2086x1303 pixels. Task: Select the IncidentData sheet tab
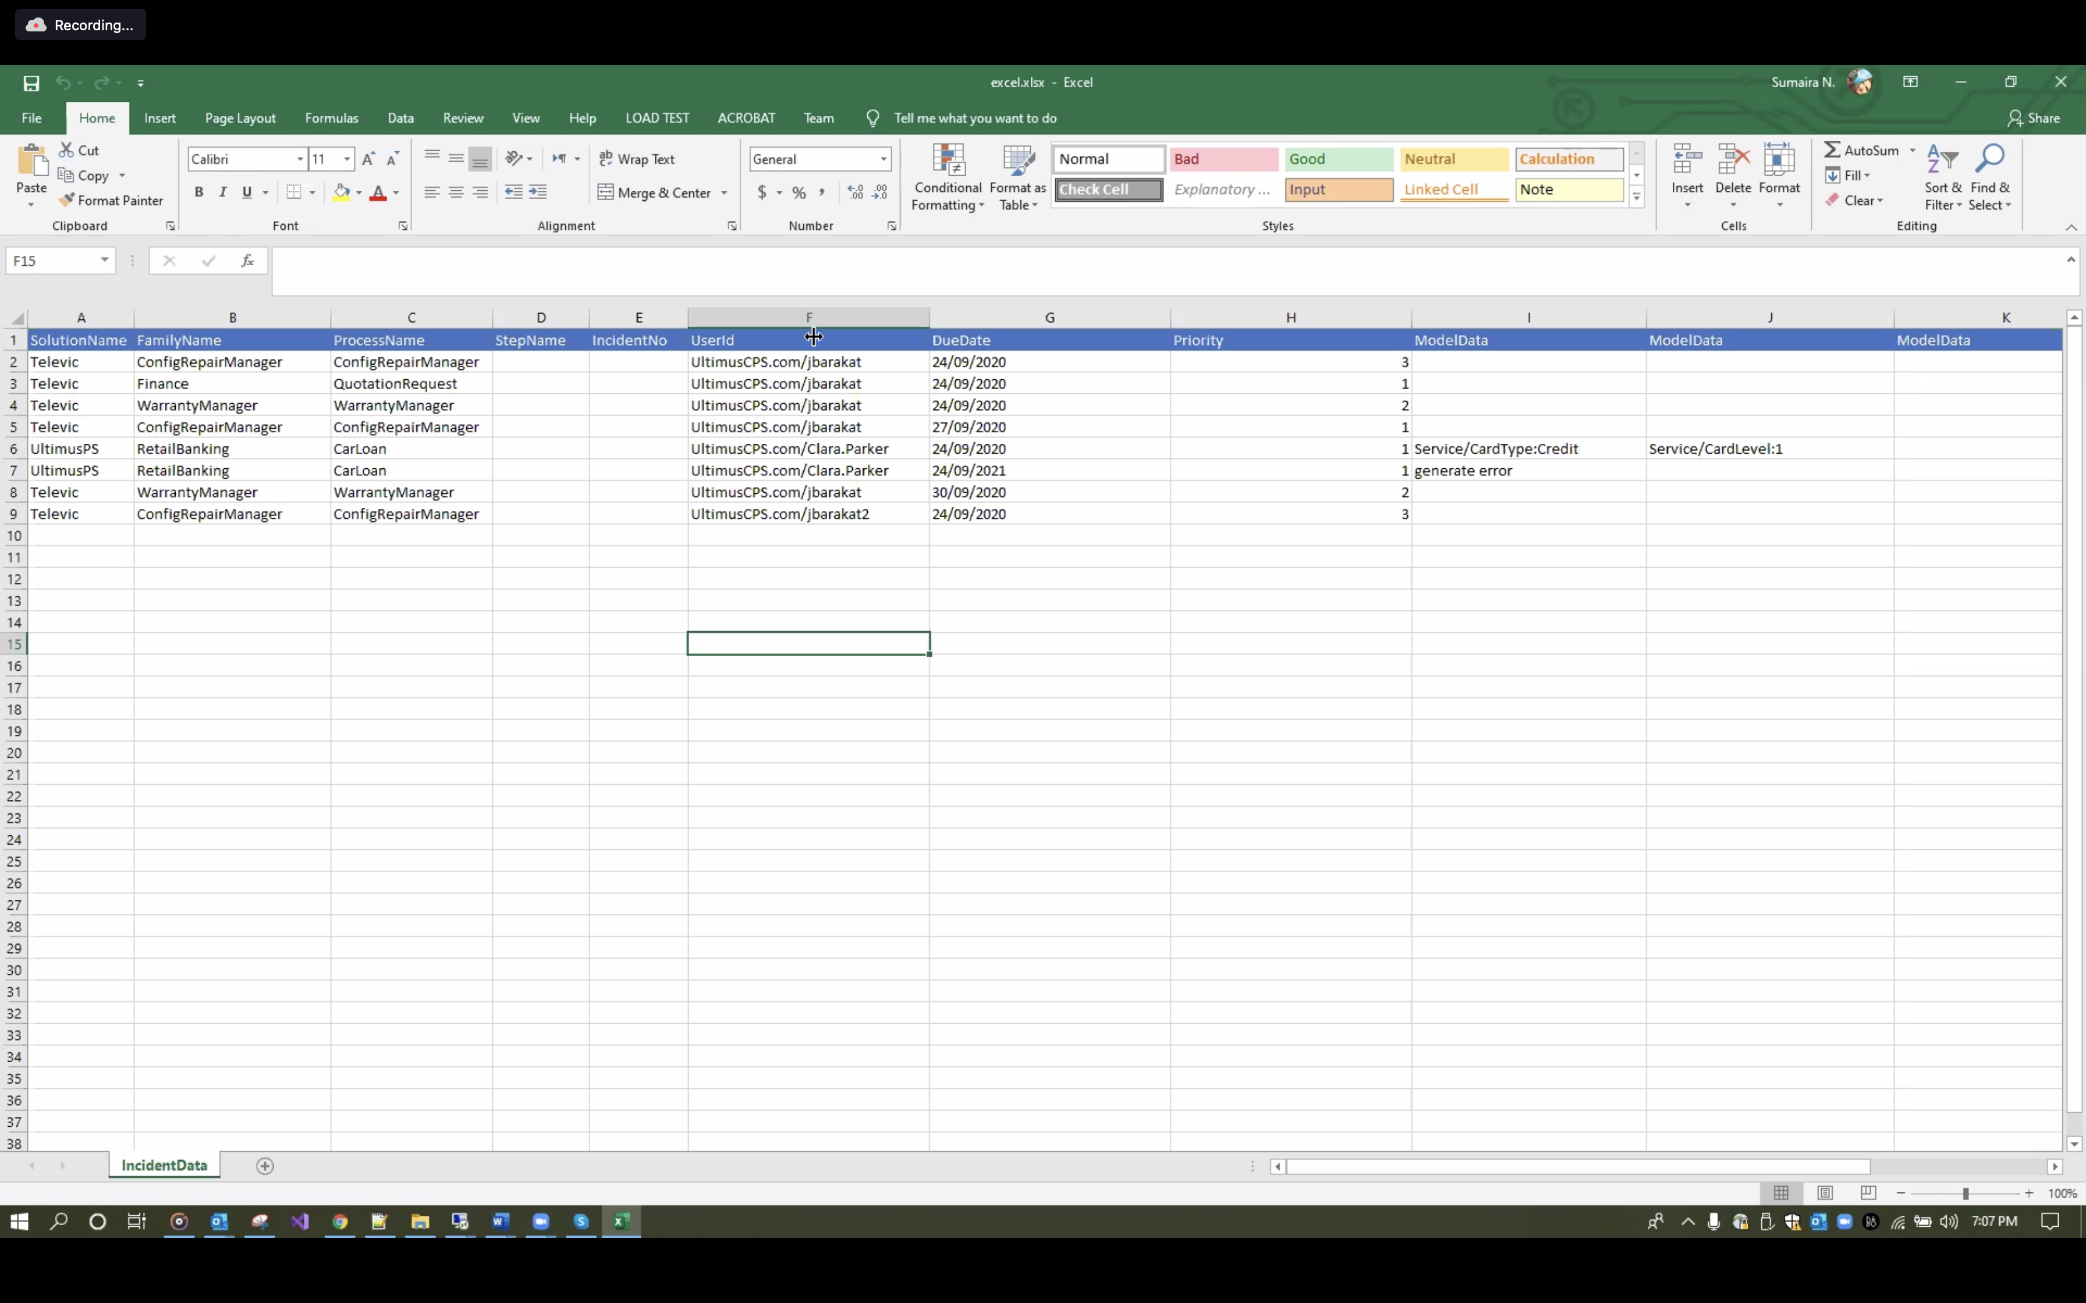pyautogui.click(x=164, y=1165)
